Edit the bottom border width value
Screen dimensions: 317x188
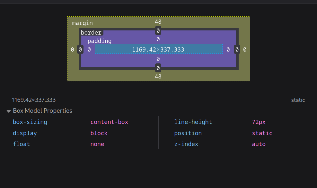click(x=158, y=68)
